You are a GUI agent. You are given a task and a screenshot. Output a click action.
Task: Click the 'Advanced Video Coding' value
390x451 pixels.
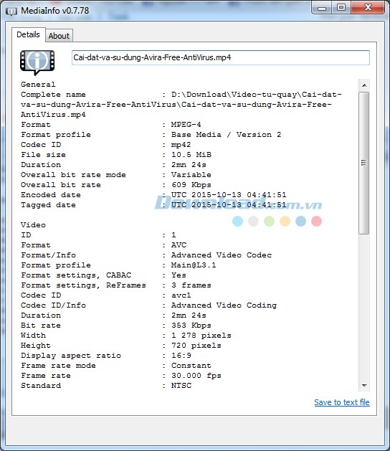click(224, 305)
